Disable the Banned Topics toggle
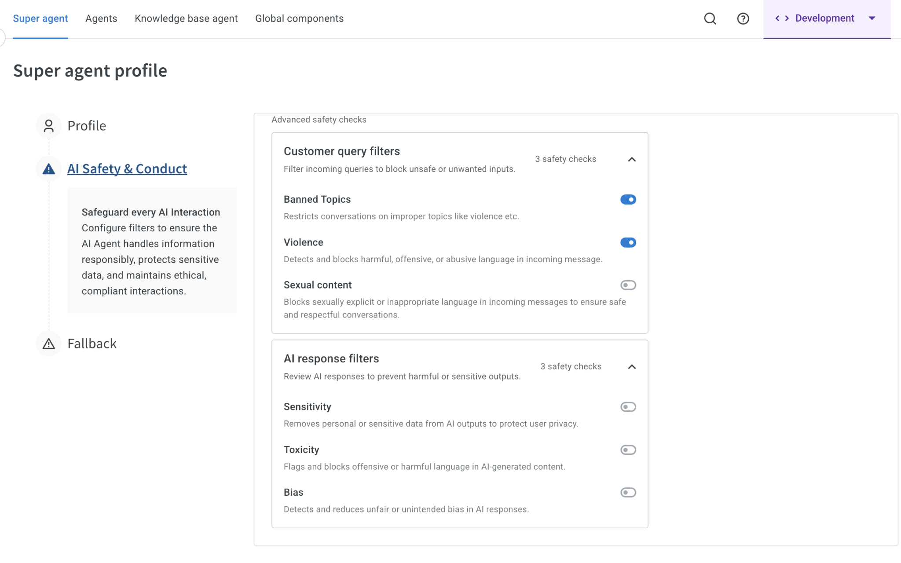Viewport: 901px width, 563px height. [x=628, y=200]
